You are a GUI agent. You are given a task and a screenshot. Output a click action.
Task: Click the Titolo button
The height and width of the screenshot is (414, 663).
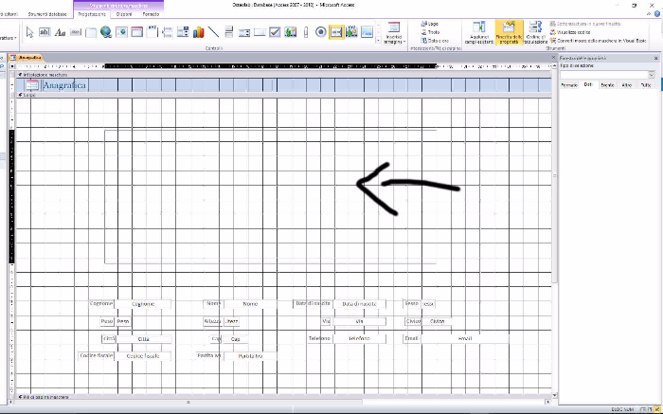tap(430, 32)
